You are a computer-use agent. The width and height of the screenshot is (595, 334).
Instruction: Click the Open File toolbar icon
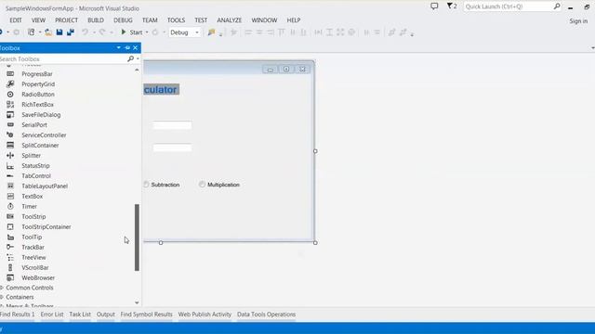tap(48, 32)
